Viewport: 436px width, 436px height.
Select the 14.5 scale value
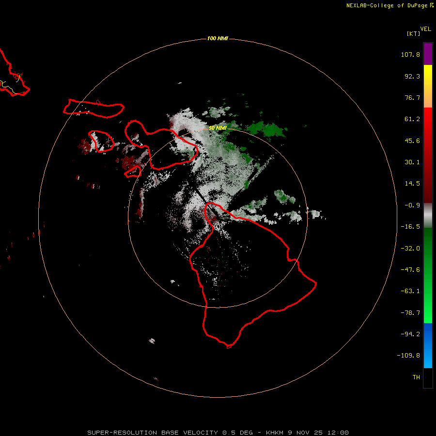[x=412, y=184]
